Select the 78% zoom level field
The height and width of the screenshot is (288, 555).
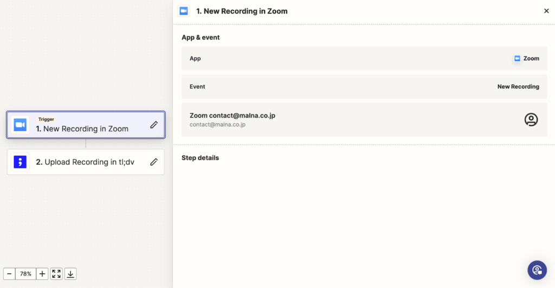coord(25,274)
